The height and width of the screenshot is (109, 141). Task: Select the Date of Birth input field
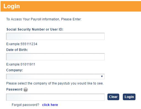55,57
